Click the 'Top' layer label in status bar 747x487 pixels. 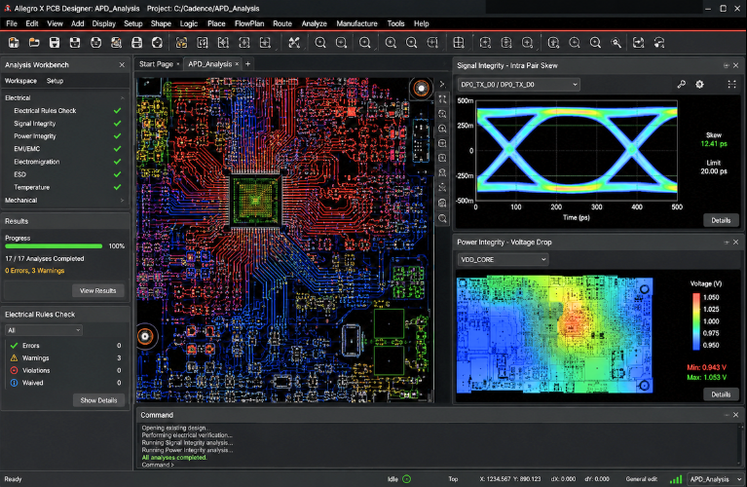click(x=453, y=479)
